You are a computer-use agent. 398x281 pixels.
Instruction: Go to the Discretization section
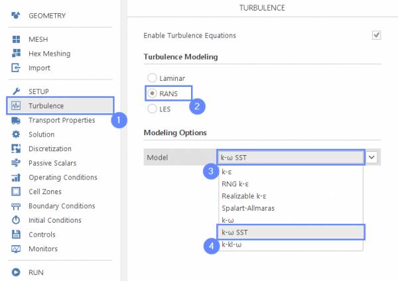pos(50,148)
